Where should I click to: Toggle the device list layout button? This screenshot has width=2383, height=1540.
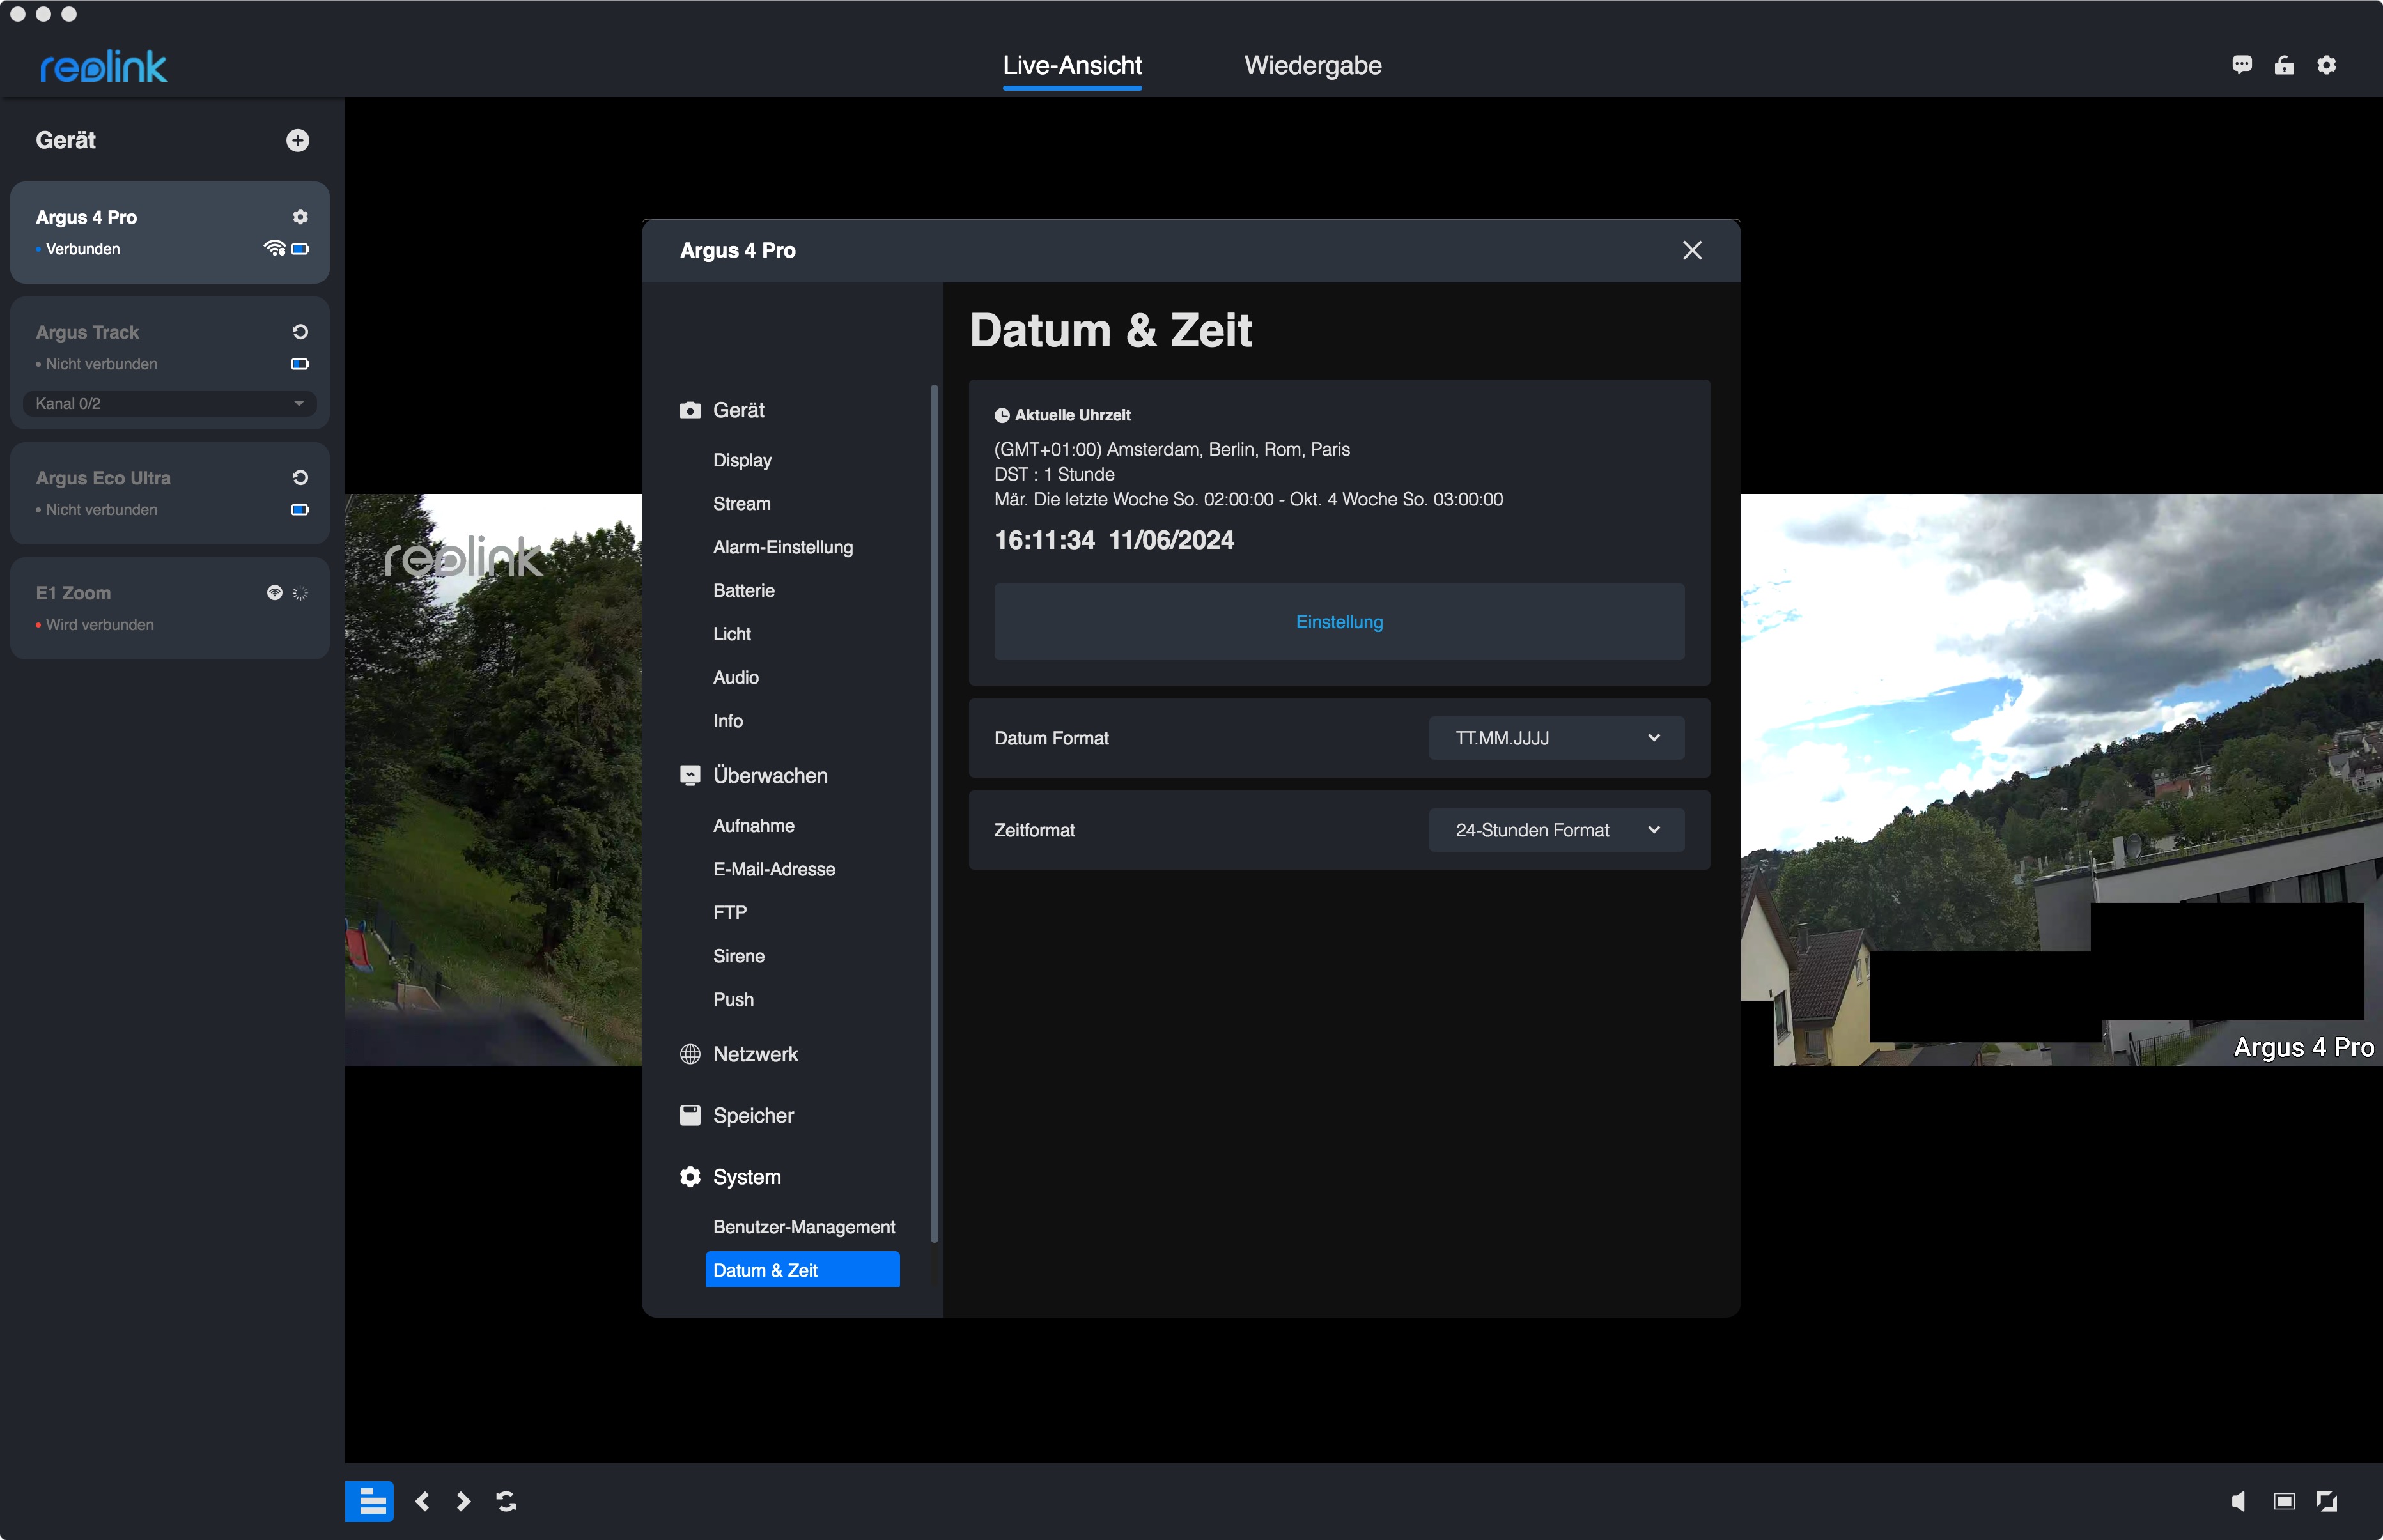(x=369, y=1501)
